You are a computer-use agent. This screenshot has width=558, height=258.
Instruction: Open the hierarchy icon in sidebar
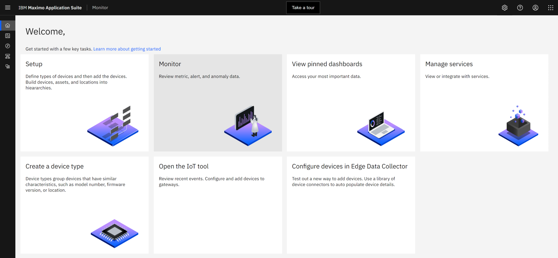pos(8,56)
